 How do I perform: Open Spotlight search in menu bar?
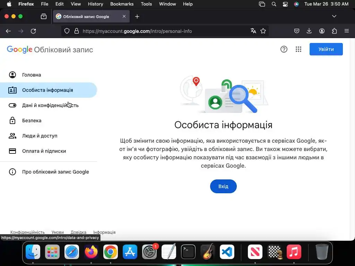point(274,4)
